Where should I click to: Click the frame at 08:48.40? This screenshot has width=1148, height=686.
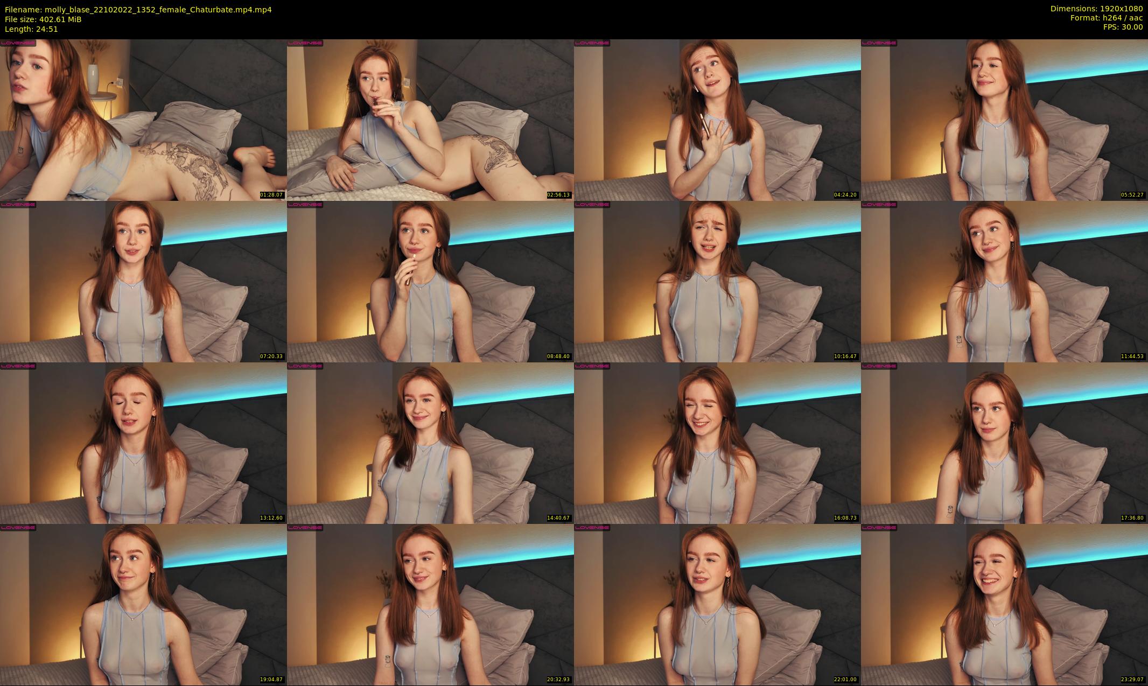pos(430,281)
